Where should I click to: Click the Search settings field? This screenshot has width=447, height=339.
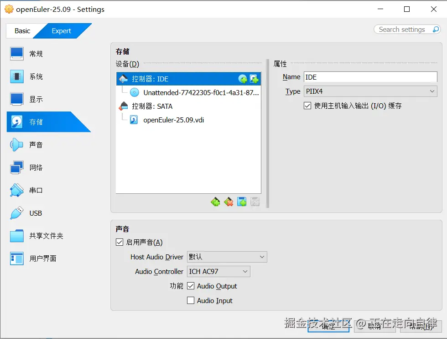pyautogui.click(x=402, y=29)
